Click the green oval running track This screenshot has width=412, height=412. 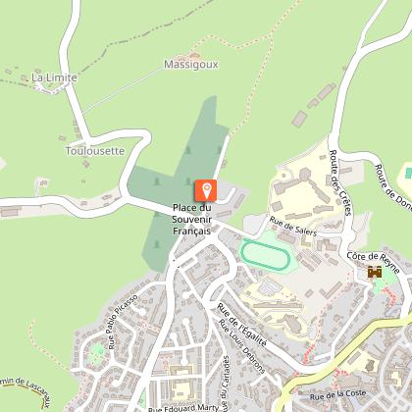266,255
